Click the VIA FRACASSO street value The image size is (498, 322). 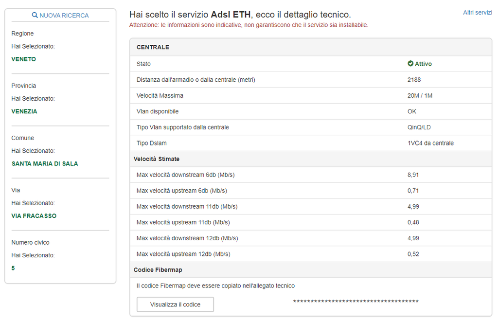point(34,216)
